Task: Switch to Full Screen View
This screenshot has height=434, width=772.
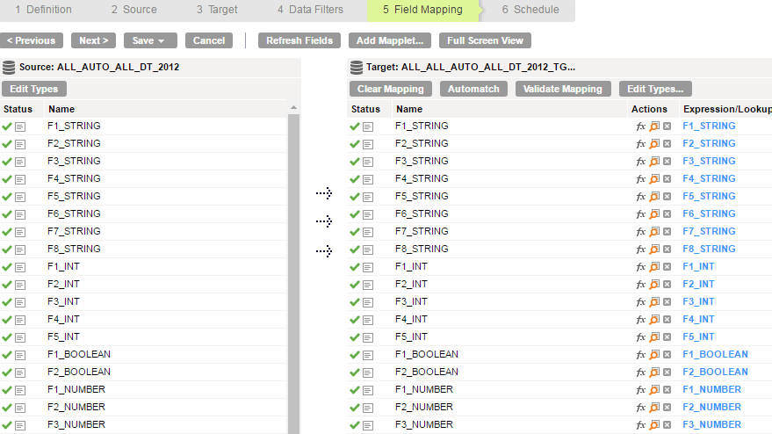Action: coord(485,40)
